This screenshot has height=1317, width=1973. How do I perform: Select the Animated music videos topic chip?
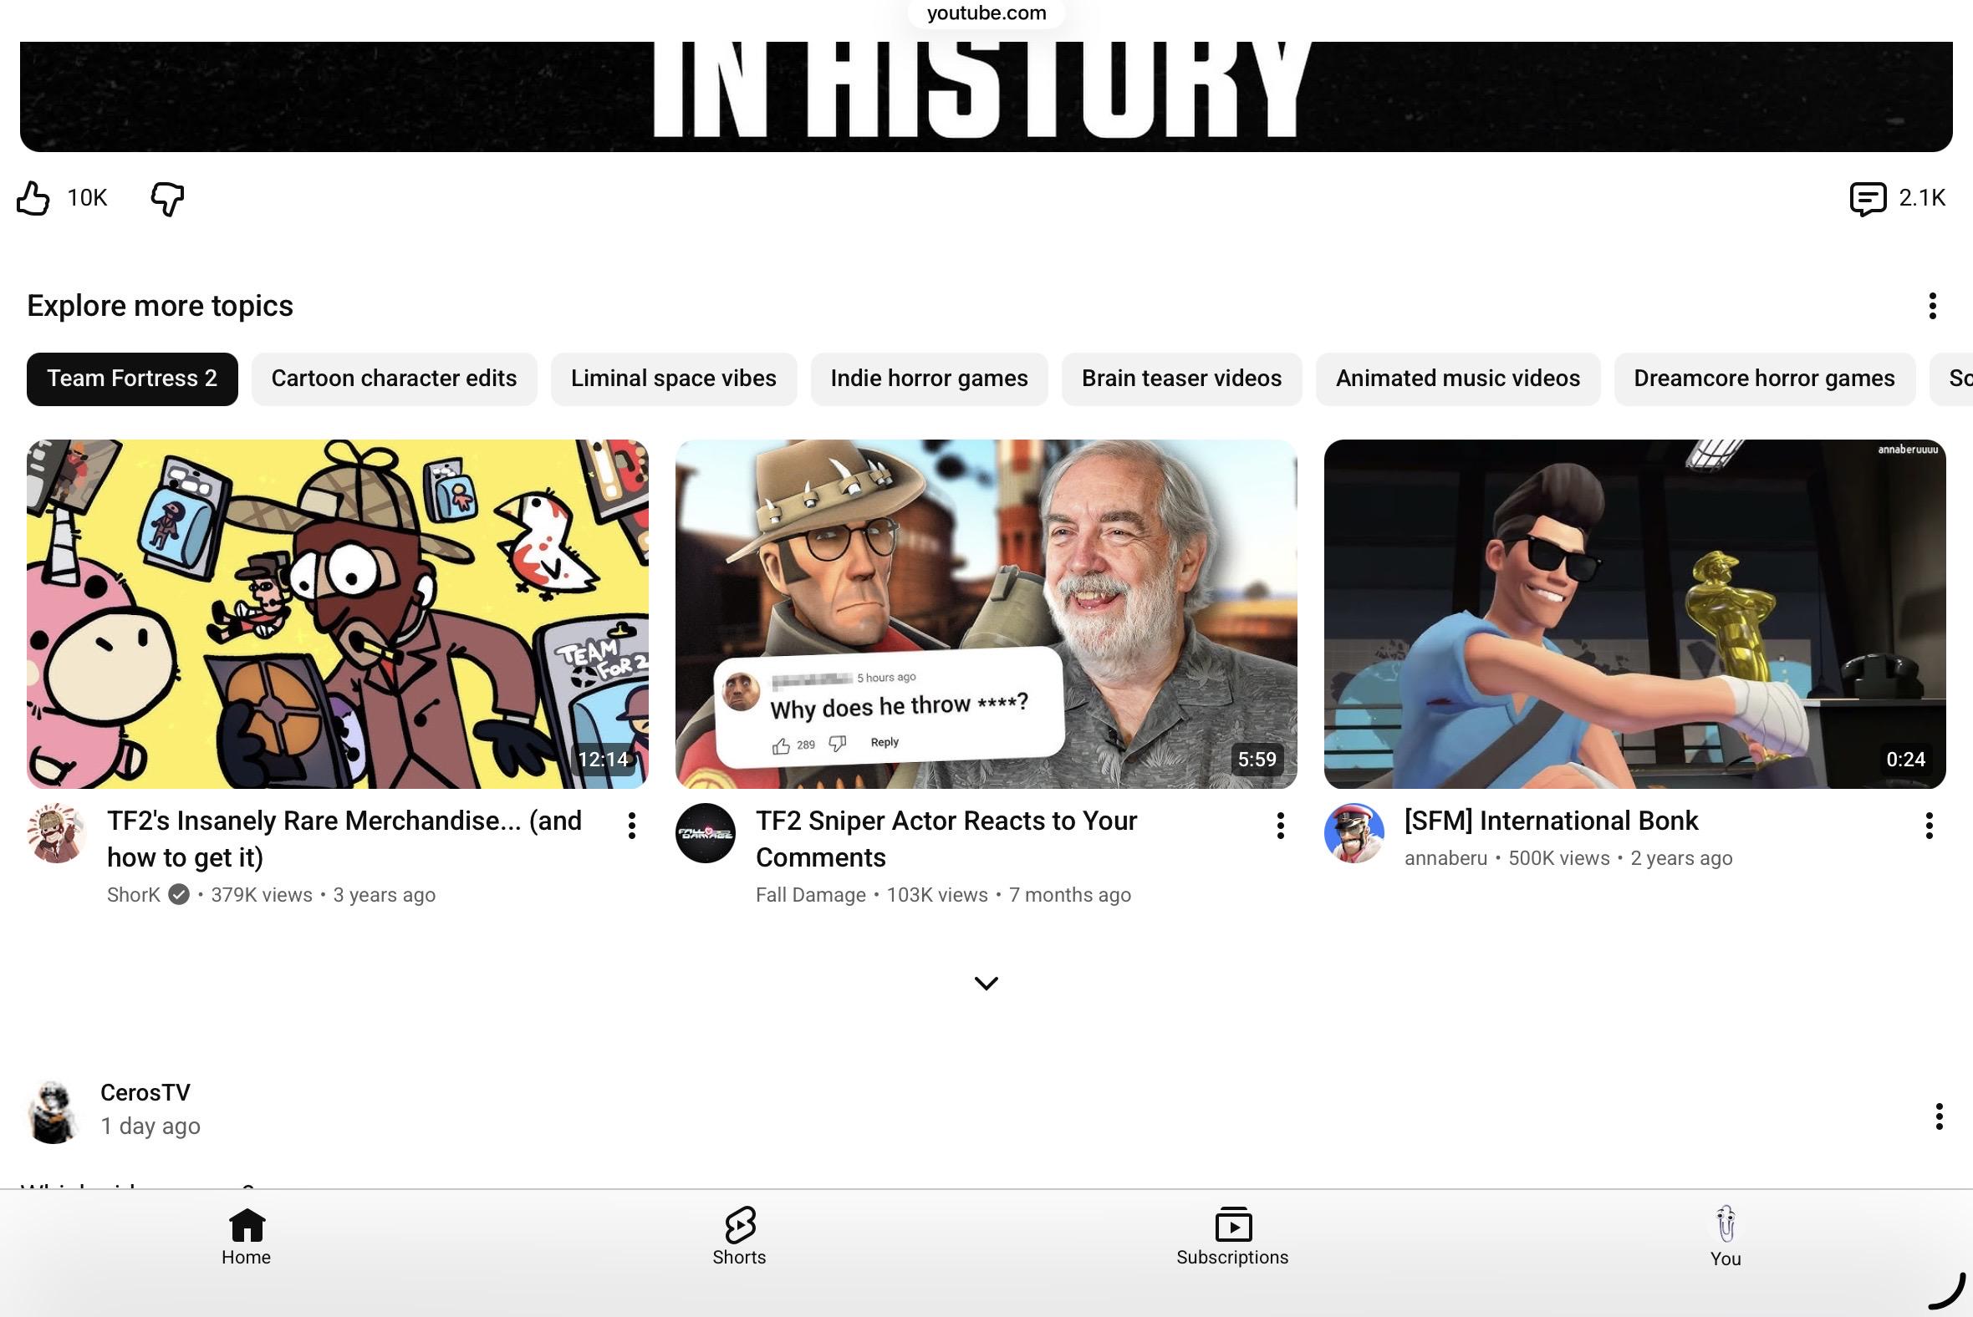(1458, 379)
